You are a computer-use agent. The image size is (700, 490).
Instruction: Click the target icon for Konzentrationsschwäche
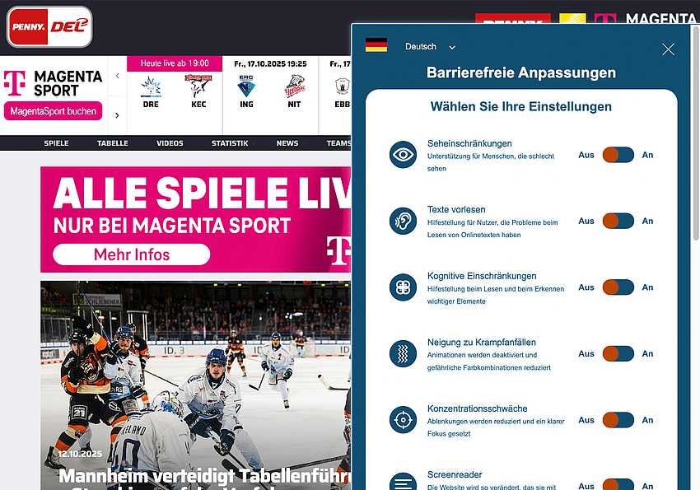pyautogui.click(x=403, y=420)
